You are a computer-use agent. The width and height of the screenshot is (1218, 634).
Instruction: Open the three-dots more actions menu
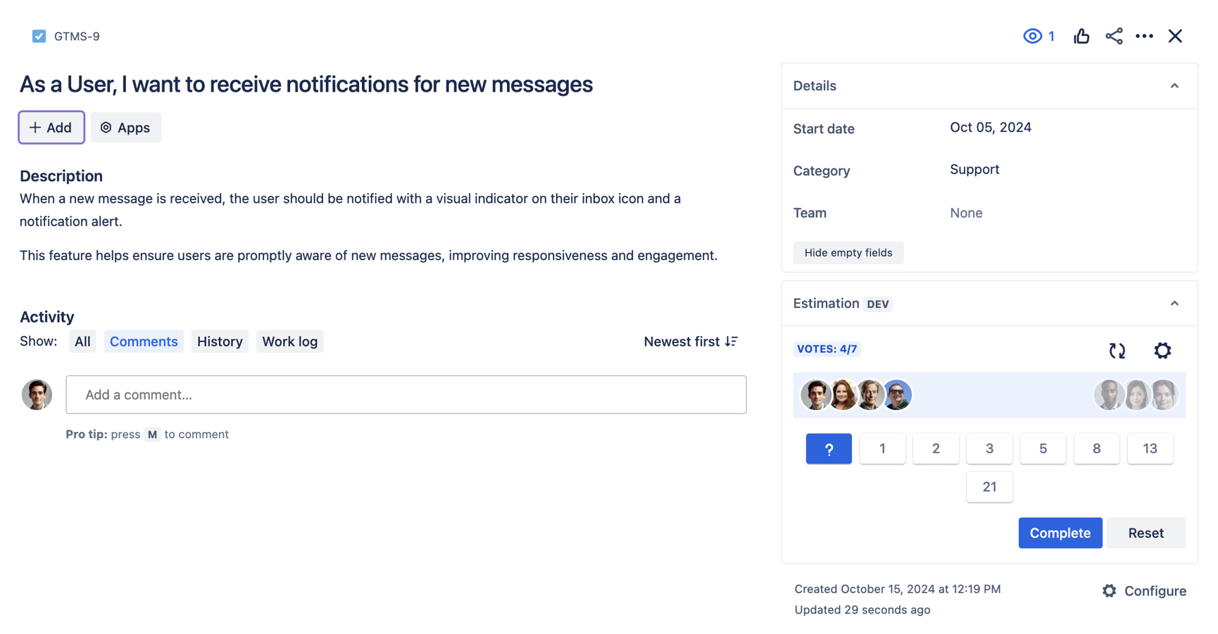(1144, 36)
